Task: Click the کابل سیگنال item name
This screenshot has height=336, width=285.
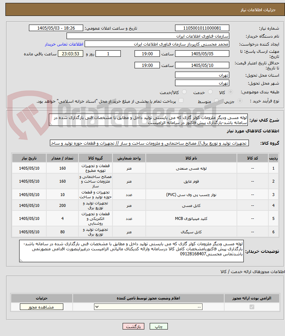Action: (191, 232)
